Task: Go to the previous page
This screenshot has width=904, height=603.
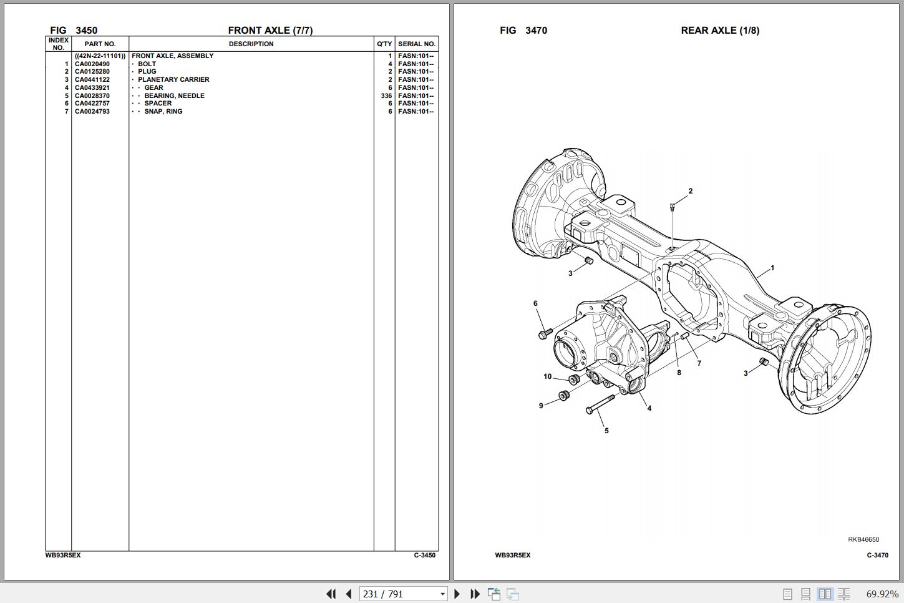Action: [349, 594]
